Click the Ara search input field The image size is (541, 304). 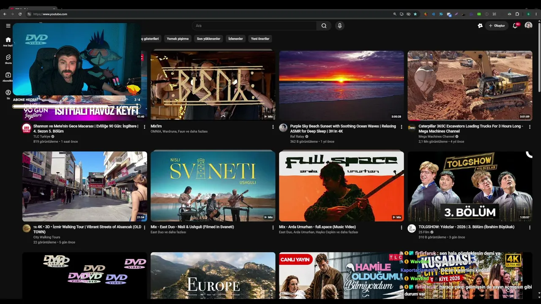[x=254, y=26]
